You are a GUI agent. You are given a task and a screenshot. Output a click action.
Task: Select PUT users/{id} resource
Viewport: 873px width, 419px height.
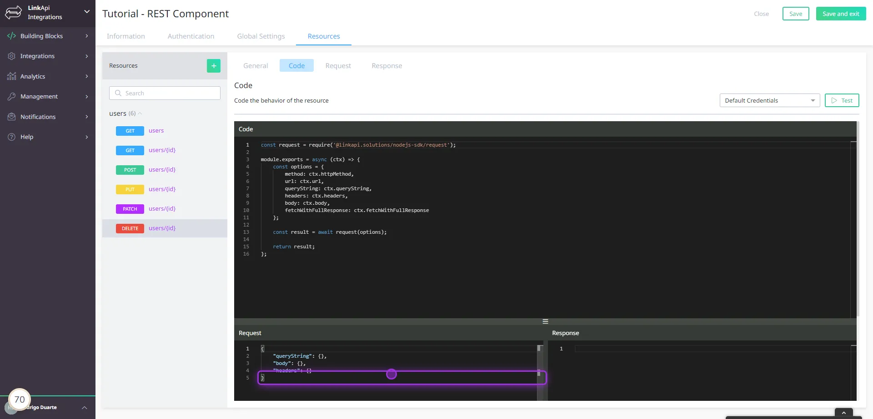(x=165, y=189)
